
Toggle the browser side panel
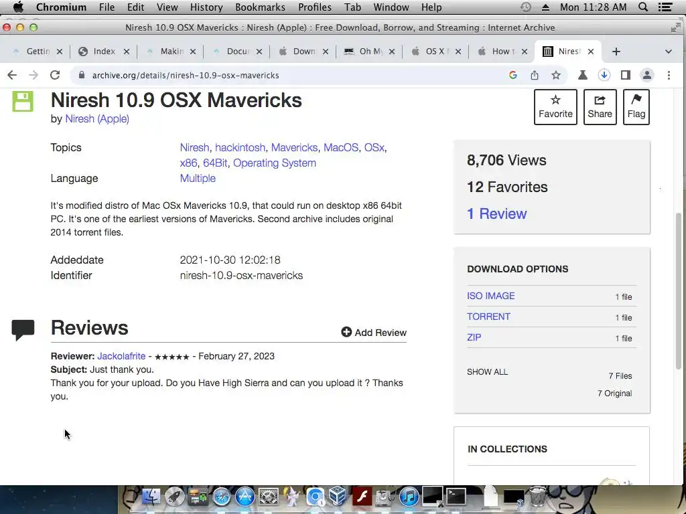click(626, 75)
